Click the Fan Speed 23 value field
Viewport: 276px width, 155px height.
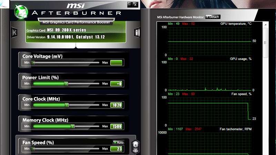tap(116, 149)
